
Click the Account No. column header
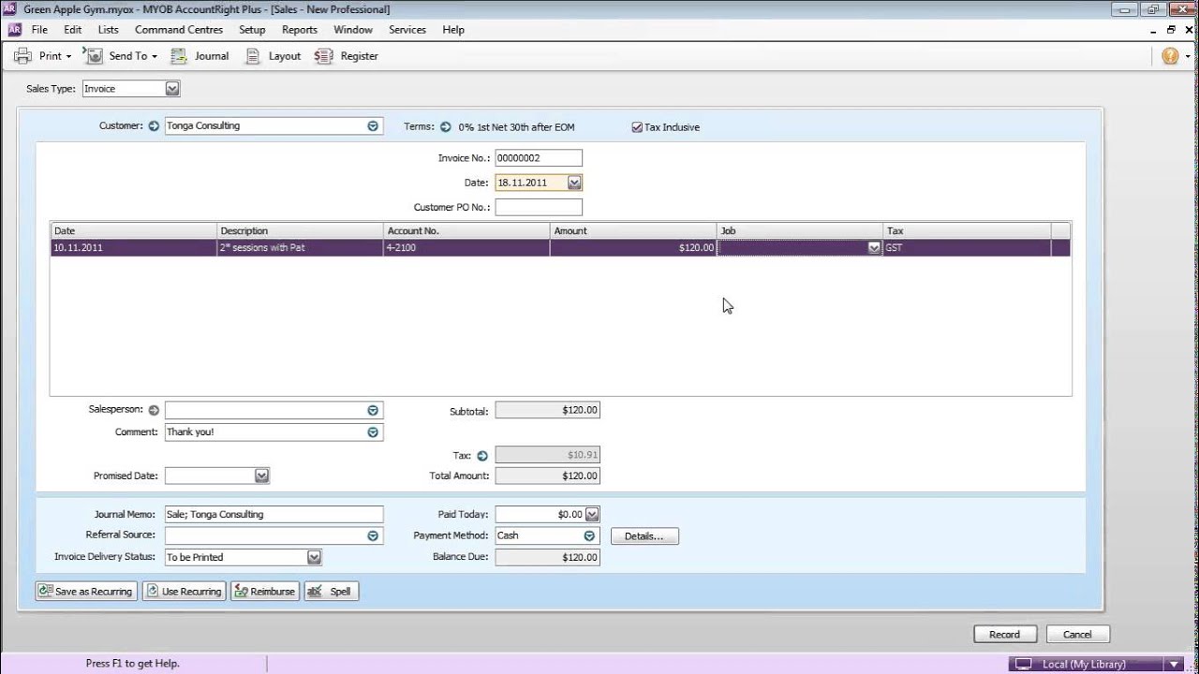pos(466,230)
